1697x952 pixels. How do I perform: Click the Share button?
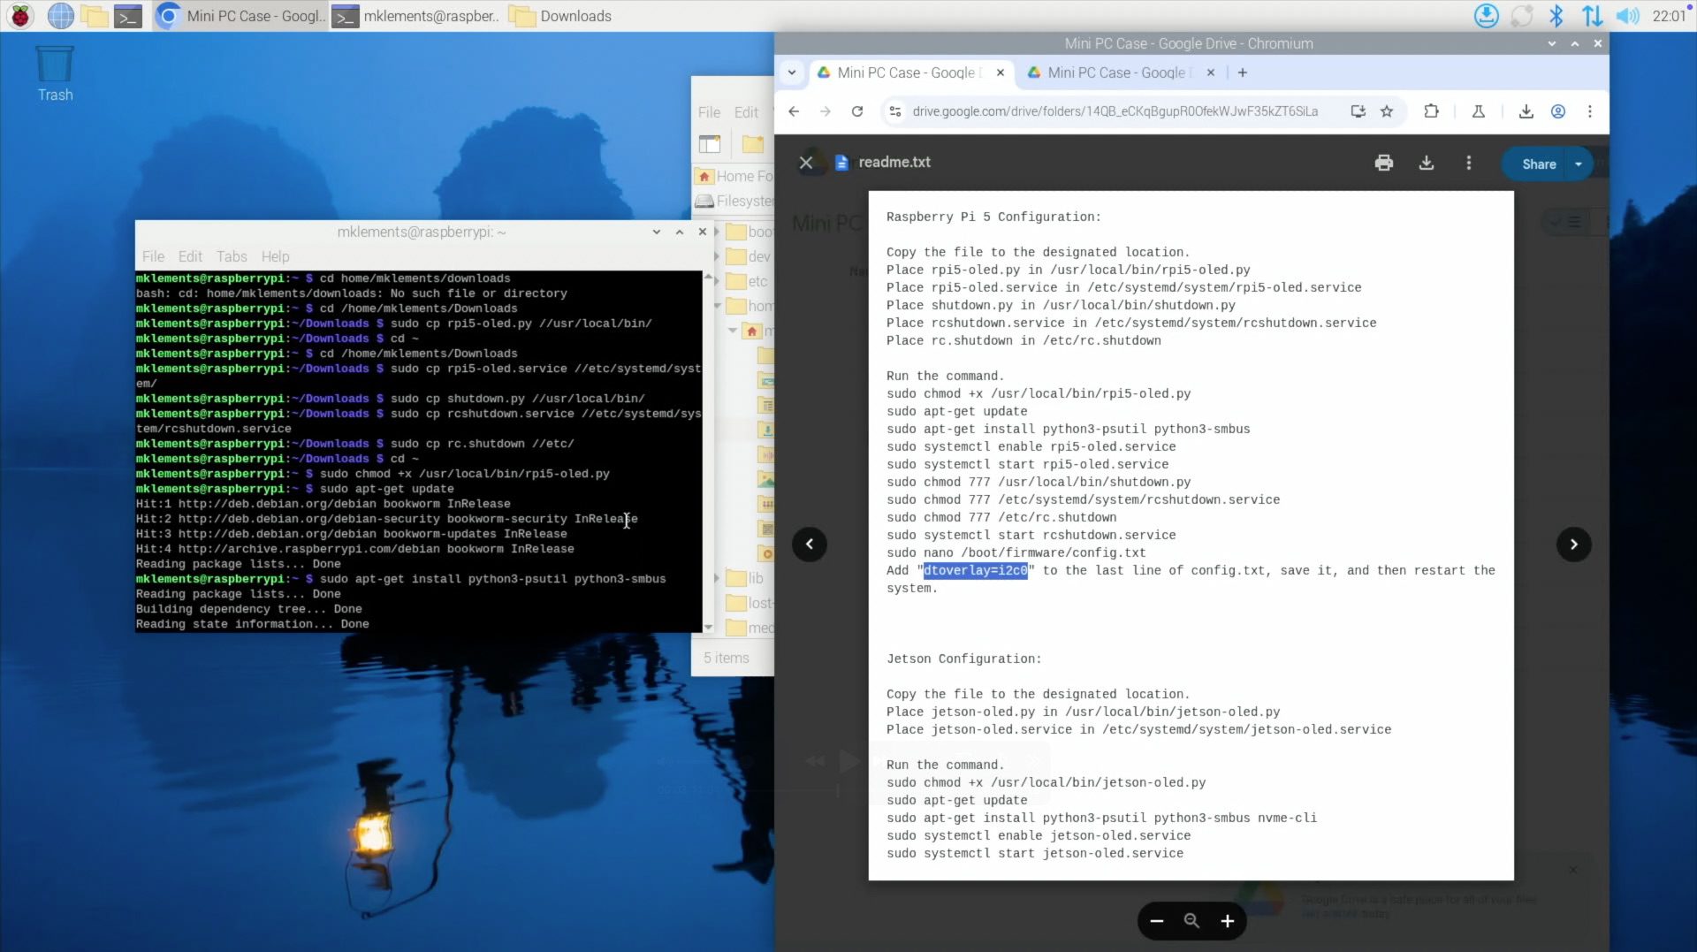(x=1538, y=164)
